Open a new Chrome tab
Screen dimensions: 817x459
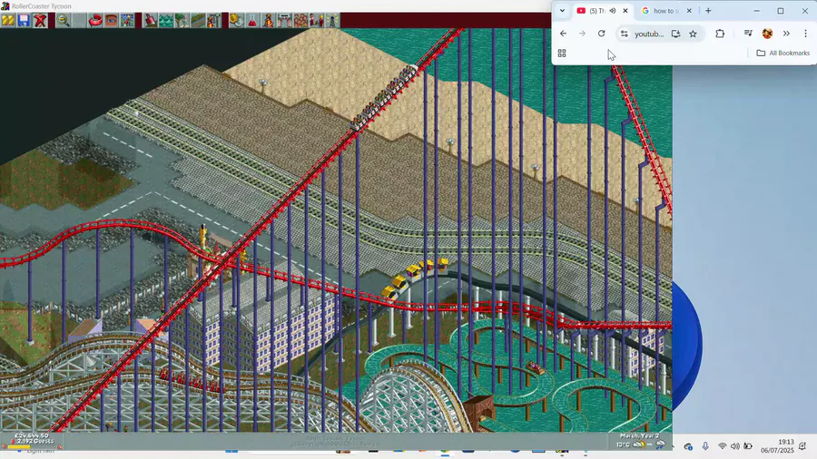708,10
